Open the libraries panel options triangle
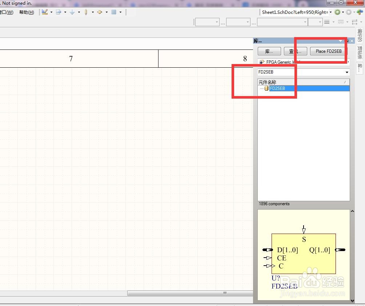The image size is (365, 306). click(341, 41)
